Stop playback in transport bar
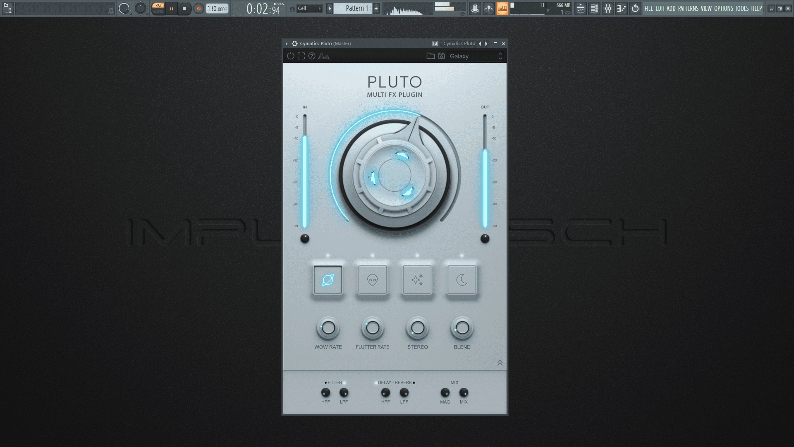 184,8
